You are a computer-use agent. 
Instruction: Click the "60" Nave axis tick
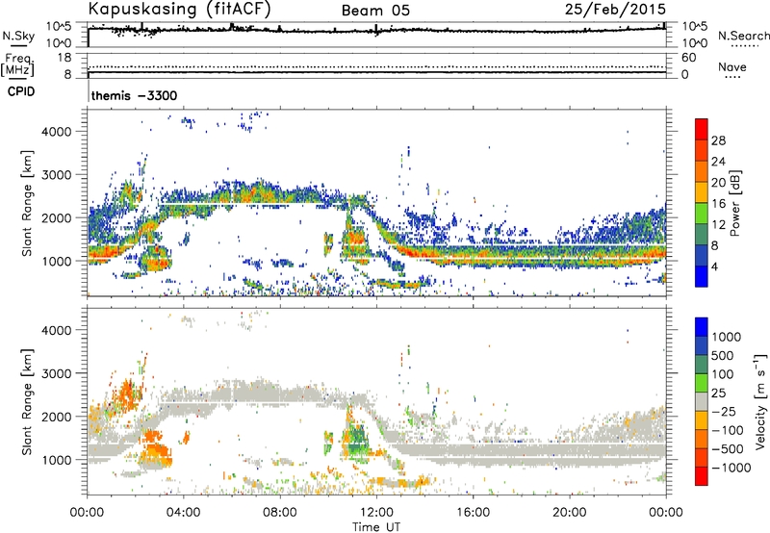click(x=688, y=58)
